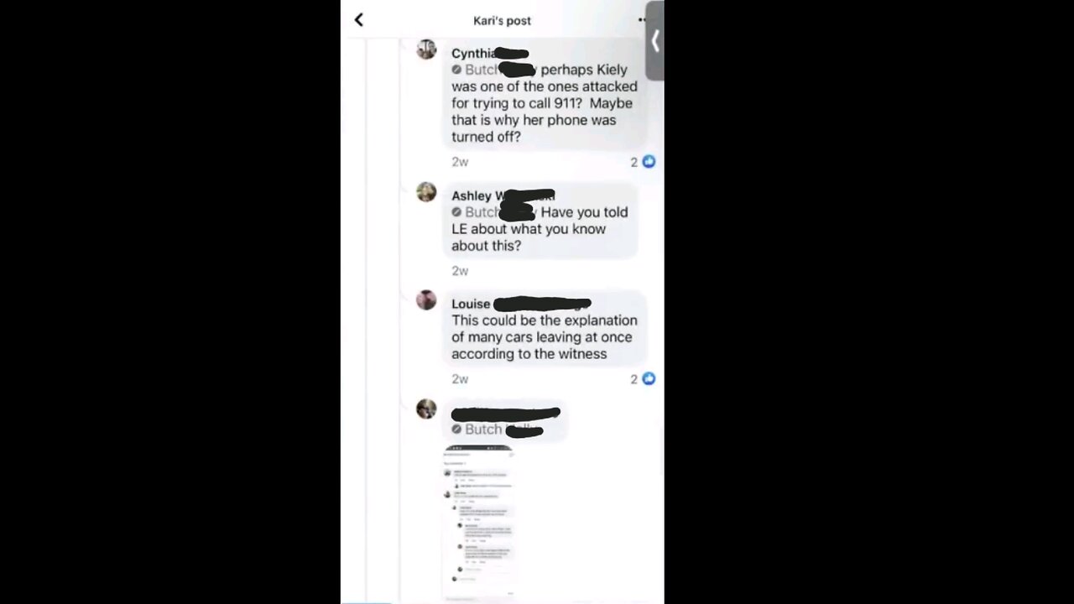
Task: Click the Butch mention in the last comment
Action: click(x=483, y=430)
